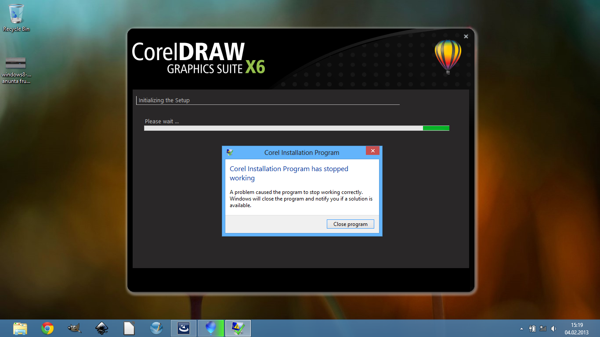Viewport: 600px width, 337px height.
Task: Click the blue globe pen taskbar icon
Action: [156, 328]
